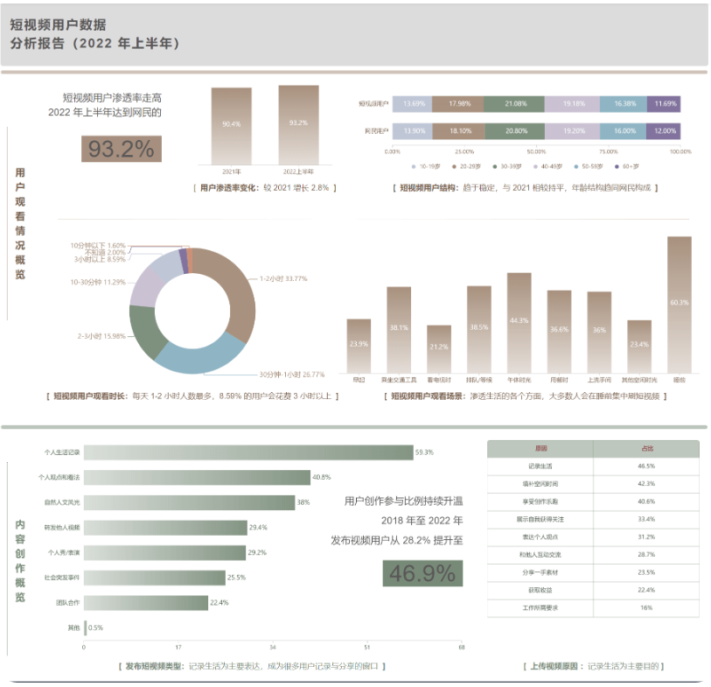Toggle the 40-49岁 legend item
The width and height of the screenshot is (711, 687).
click(547, 166)
